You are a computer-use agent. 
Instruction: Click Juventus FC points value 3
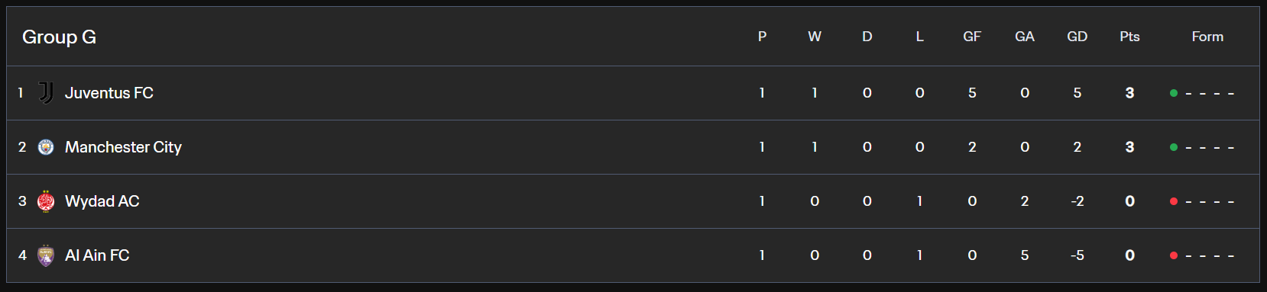[1129, 93]
